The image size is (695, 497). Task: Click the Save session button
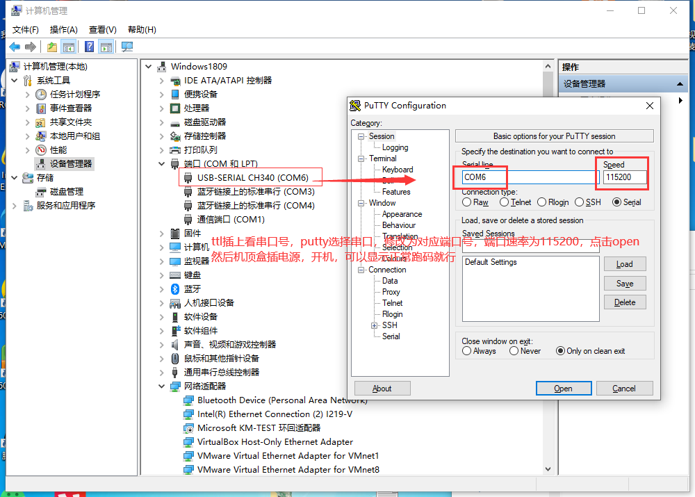625,284
